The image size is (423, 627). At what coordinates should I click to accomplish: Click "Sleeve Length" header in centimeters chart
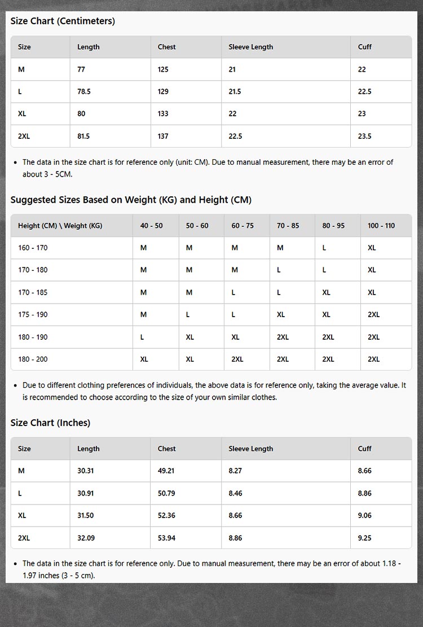click(x=250, y=47)
